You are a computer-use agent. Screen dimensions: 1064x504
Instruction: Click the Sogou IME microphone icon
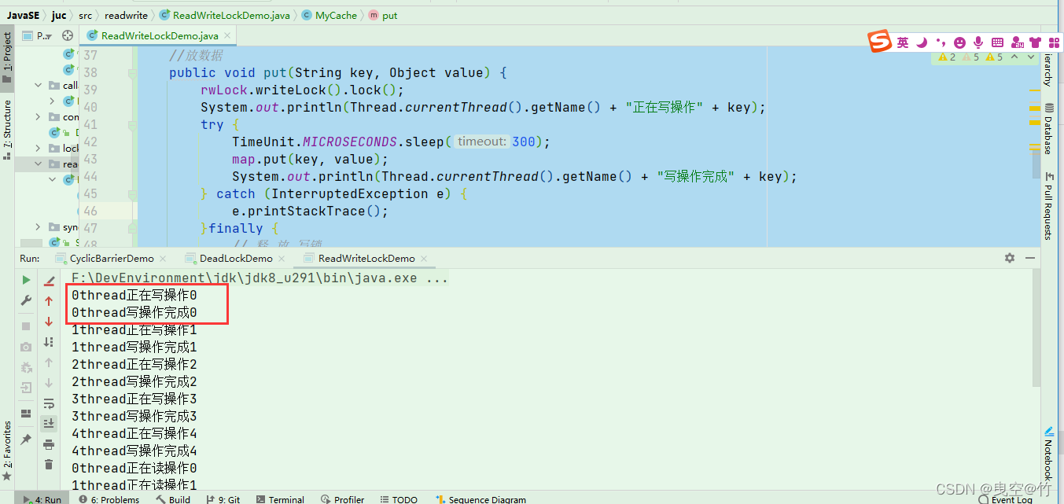coord(978,42)
